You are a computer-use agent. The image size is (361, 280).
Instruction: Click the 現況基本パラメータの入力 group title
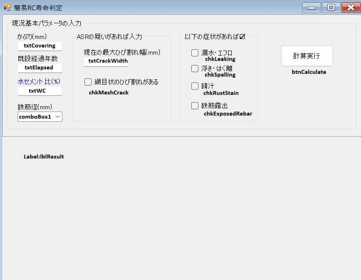point(47,23)
